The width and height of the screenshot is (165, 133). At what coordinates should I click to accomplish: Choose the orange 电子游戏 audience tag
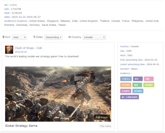click(126, 85)
